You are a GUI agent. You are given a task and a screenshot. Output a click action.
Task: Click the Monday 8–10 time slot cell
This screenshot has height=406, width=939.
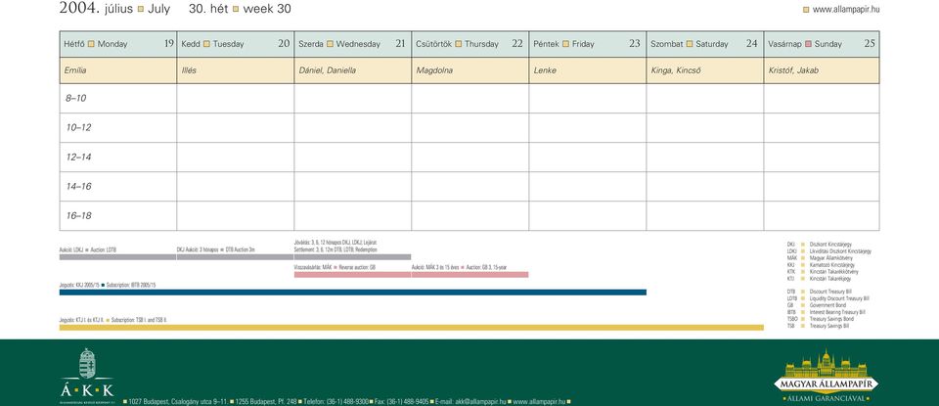[x=118, y=98]
